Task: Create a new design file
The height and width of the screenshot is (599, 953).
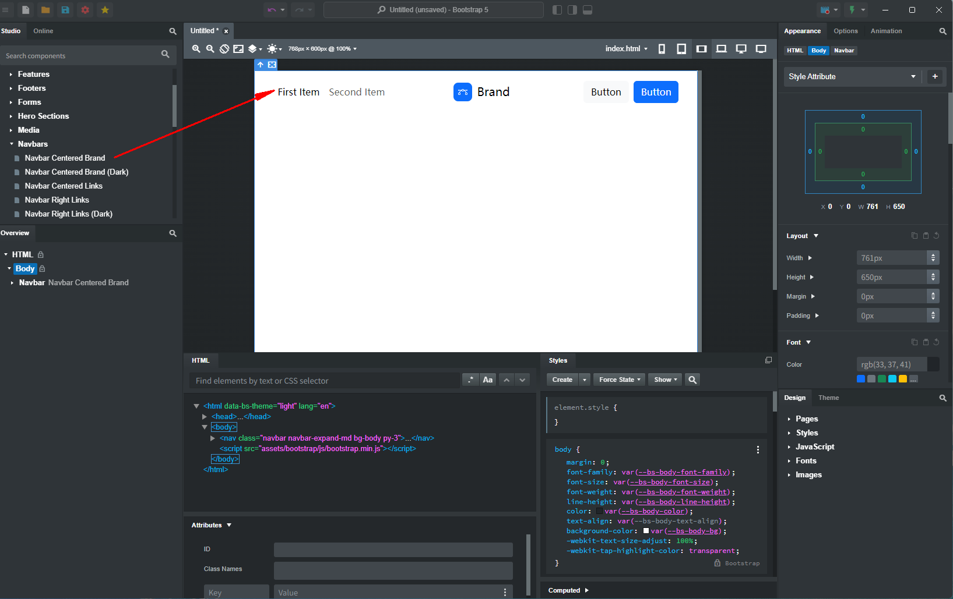Action: pos(26,10)
